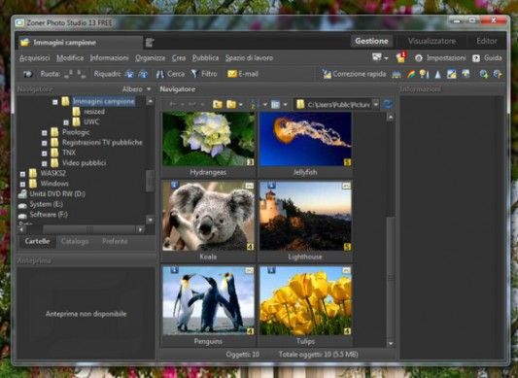The image size is (518, 378).
Task: Open the sort order dropdown arrow
Action: [264, 105]
